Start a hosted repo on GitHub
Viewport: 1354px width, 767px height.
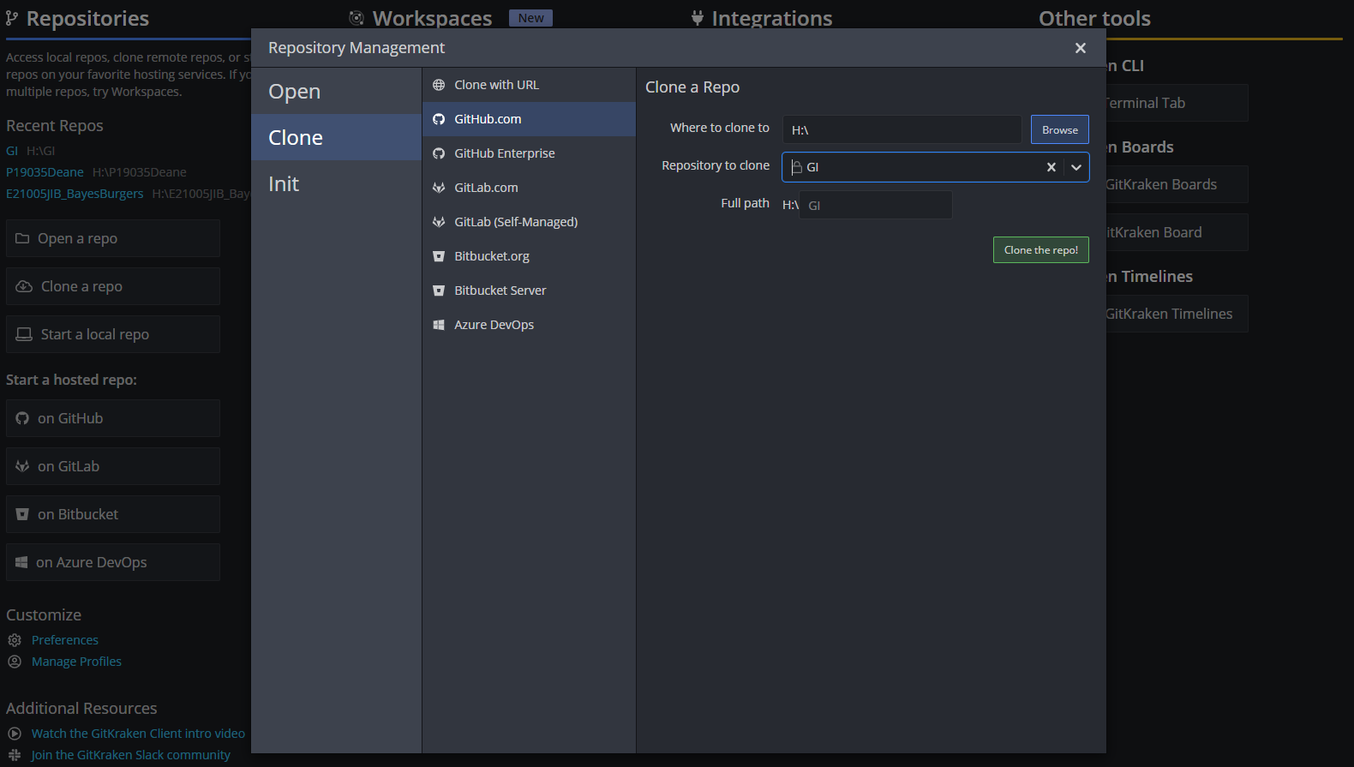coord(113,418)
